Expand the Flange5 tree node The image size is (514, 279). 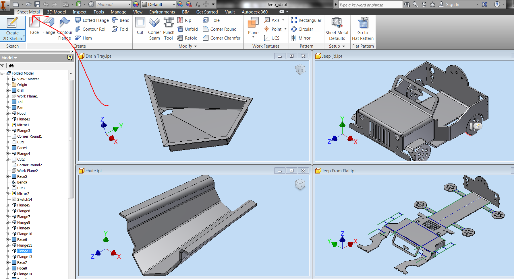point(7,205)
